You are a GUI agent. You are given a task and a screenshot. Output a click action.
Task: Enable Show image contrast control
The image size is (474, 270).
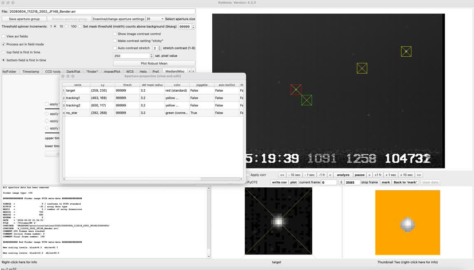[x=115, y=34]
